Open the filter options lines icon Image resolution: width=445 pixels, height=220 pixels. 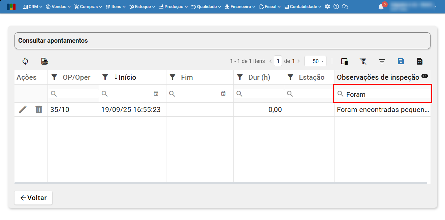click(382, 61)
